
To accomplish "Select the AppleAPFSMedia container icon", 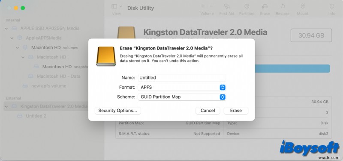I will coord(20,38).
